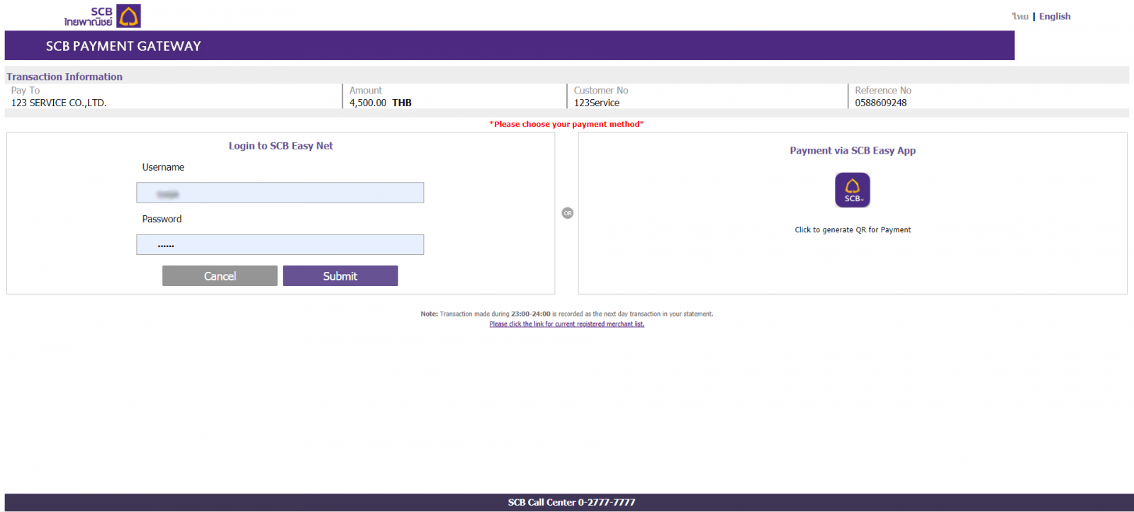Open the SCB Easy App QR icon
Screen dimensions: 1134x512
point(853,190)
